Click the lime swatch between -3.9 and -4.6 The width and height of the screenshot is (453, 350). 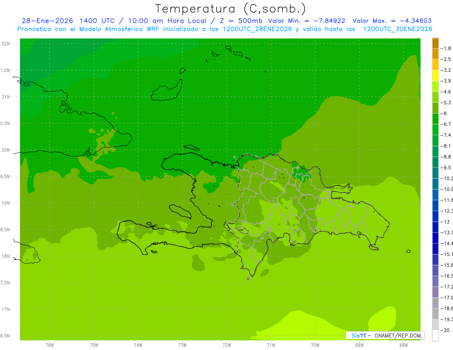pos(435,86)
